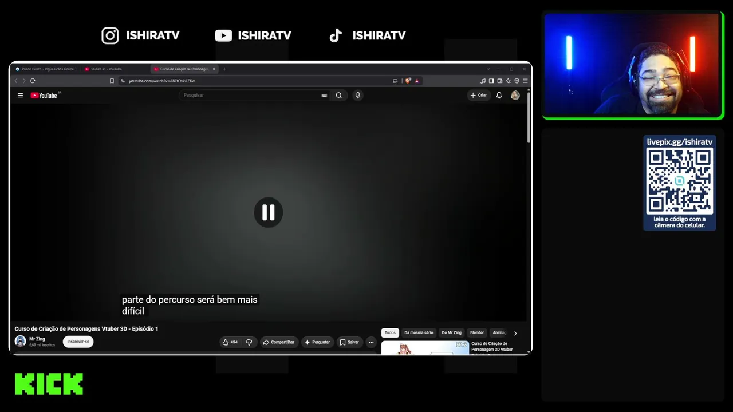733x412 pixels.
Task: Switch to the vtuber 3d YouTube tab
Action: [x=115, y=69]
